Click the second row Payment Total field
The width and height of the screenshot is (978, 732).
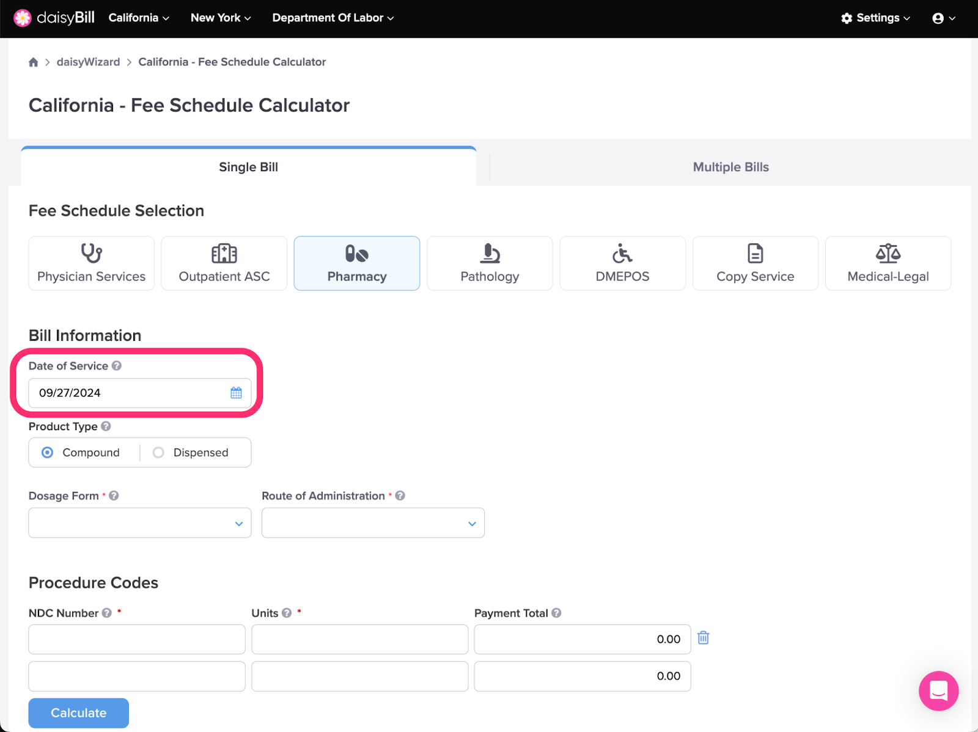pyautogui.click(x=583, y=676)
